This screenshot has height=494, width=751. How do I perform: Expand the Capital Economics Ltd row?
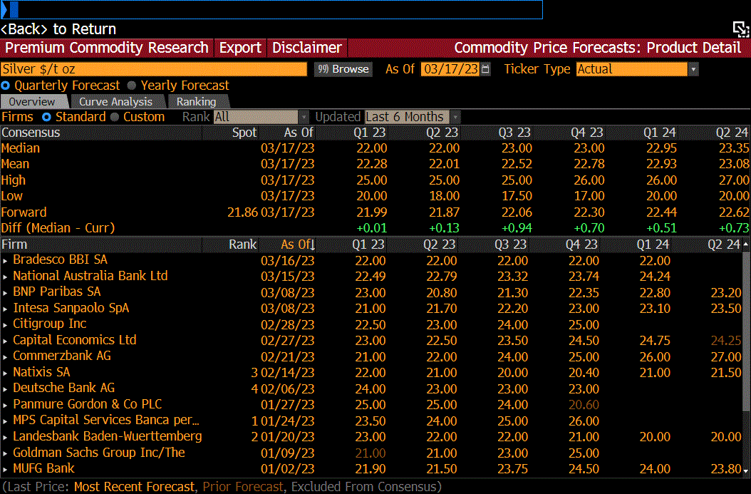(x=5, y=341)
